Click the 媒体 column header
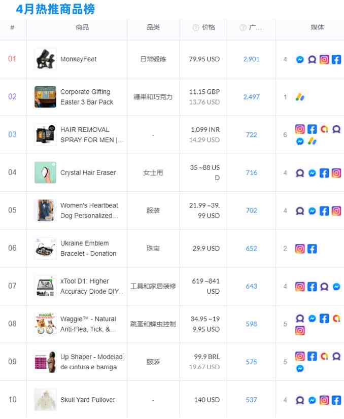The image size is (344, 419). [x=318, y=27]
